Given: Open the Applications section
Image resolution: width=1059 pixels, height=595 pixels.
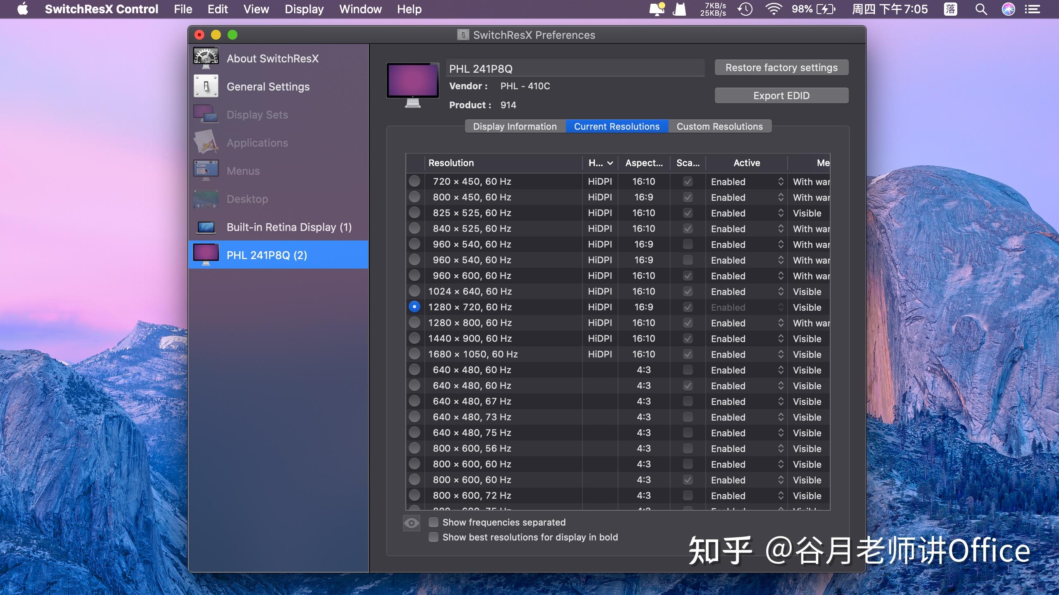Looking at the screenshot, I should pyautogui.click(x=257, y=143).
